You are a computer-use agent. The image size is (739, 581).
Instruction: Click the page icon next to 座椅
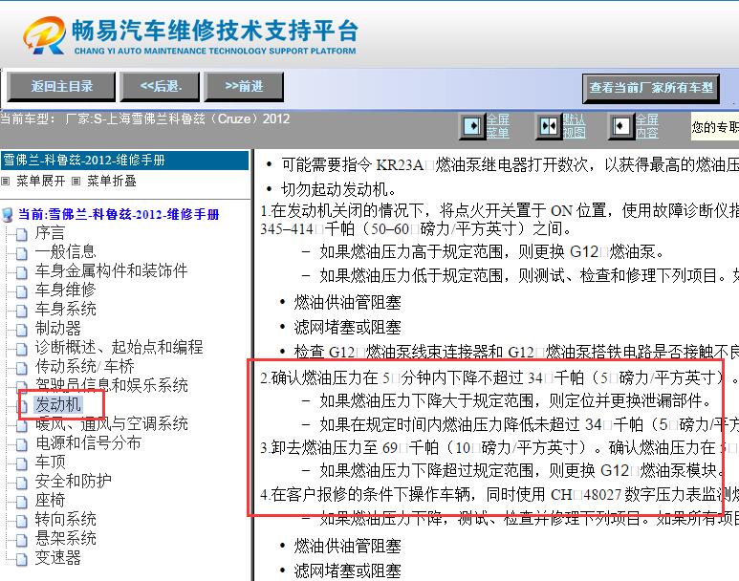coord(22,502)
